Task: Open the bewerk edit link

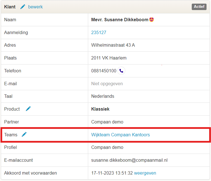Action: (35, 7)
